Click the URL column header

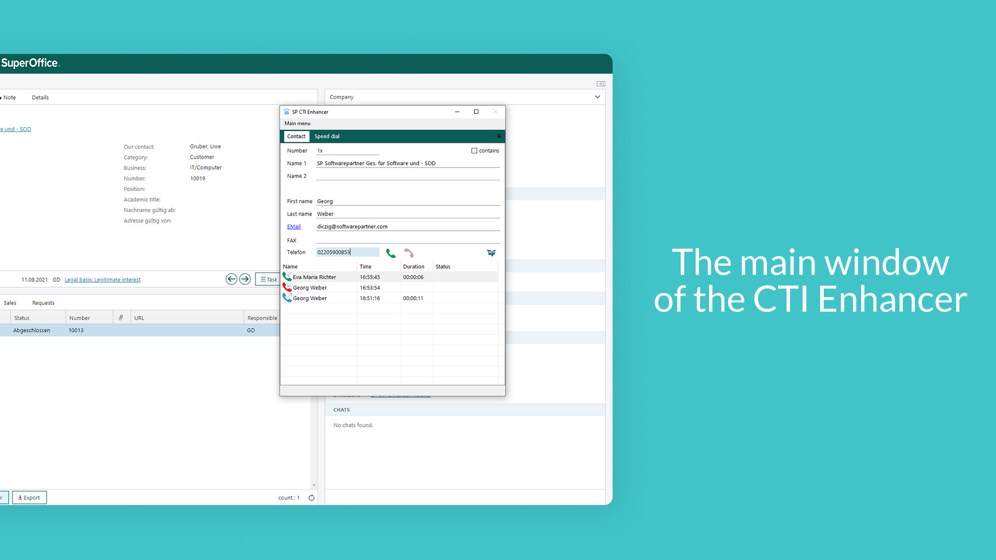[187, 318]
